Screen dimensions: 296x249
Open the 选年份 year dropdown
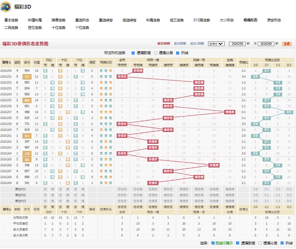(216, 44)
